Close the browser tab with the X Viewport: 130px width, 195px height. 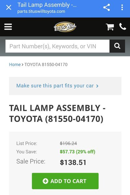(9, 7)
